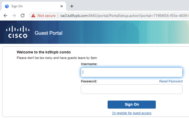Focus the Password input field
189x118 pixels.
click(x=132, y=89)
